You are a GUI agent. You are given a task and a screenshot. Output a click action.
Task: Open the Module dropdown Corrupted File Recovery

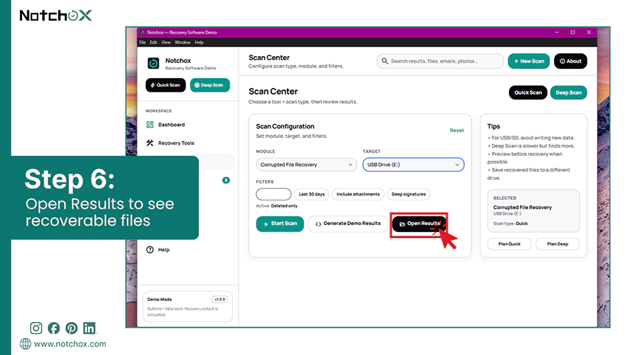tap(306, 165)
